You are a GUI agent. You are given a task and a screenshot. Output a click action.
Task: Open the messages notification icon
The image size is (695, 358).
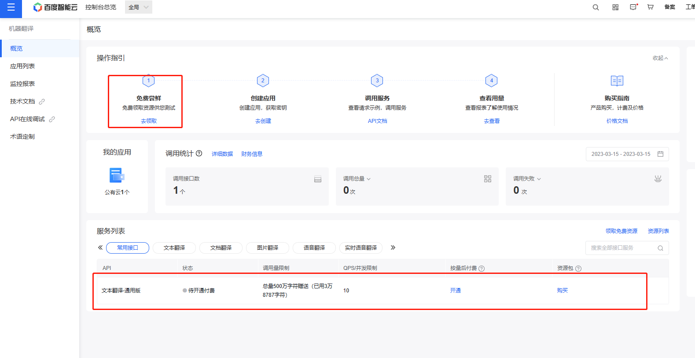[x=633, y=7]
